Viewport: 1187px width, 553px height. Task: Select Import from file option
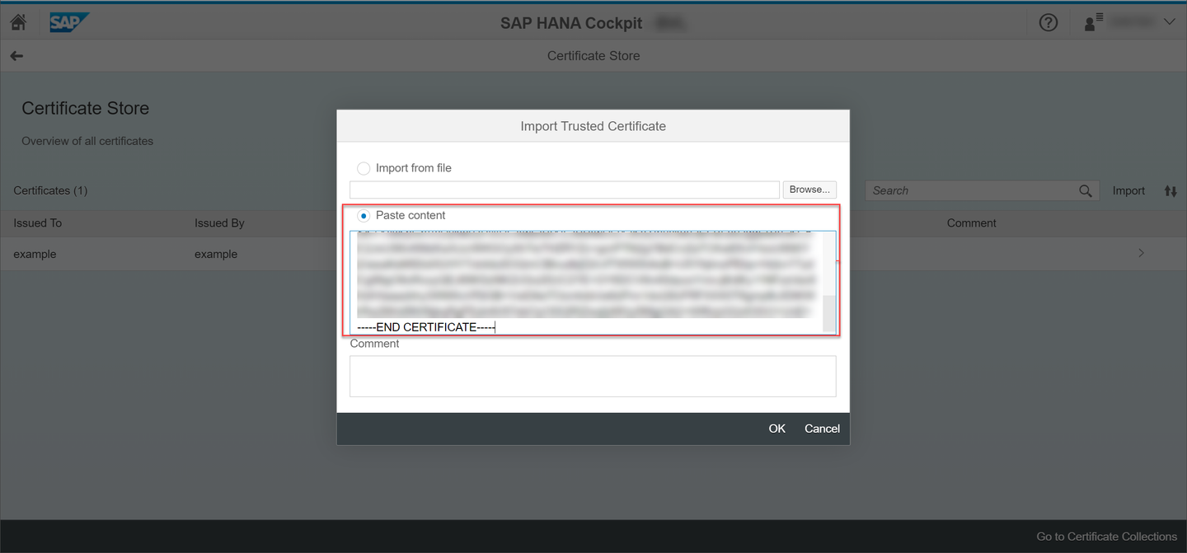coord(364,168)
